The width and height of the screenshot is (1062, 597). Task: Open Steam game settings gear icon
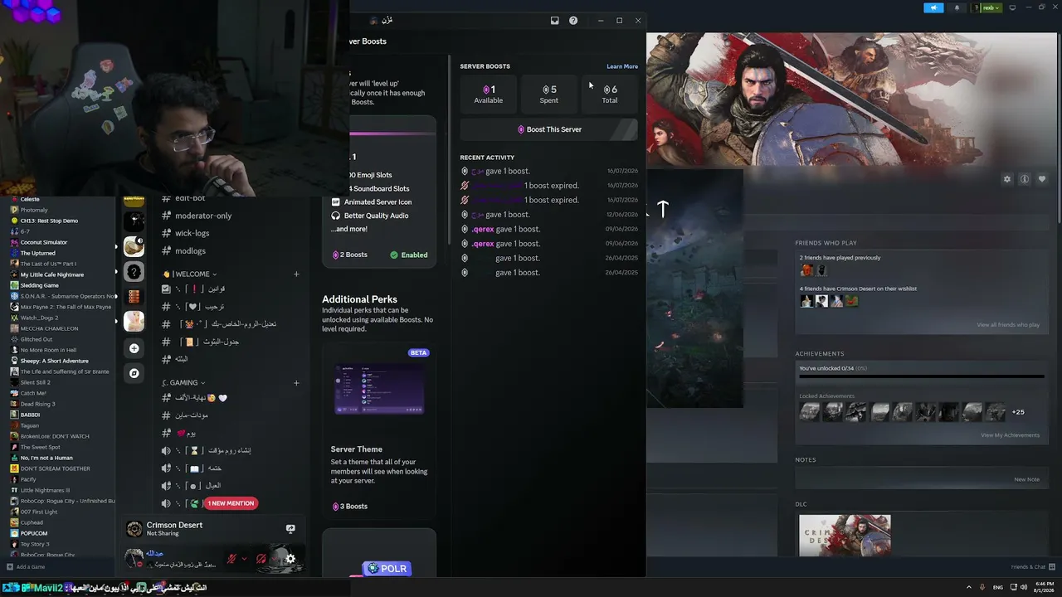pyautogui.click(x=1007, y=179)
